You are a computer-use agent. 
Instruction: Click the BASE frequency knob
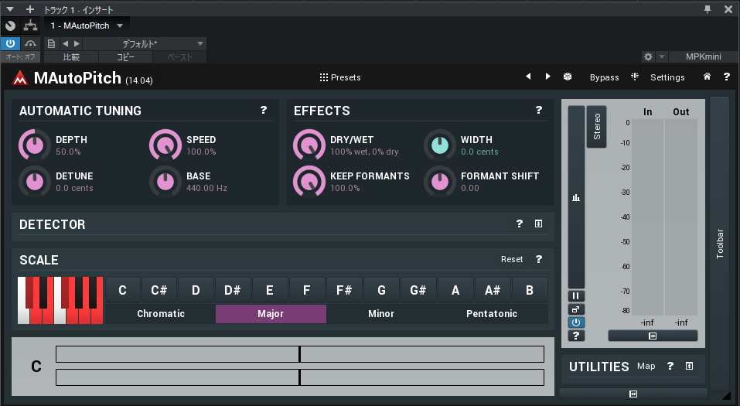tap(165, 181)
